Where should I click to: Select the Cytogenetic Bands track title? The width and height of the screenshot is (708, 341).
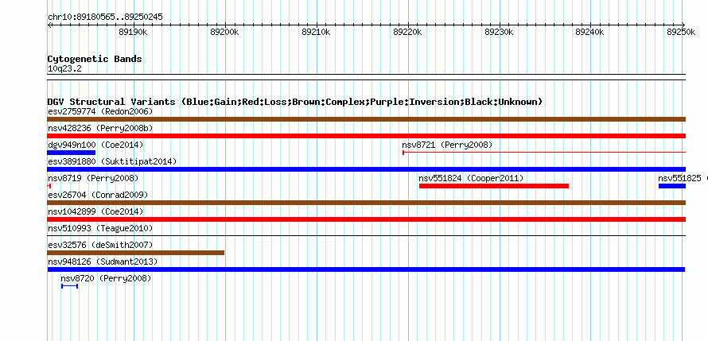(x=95, y=59)
